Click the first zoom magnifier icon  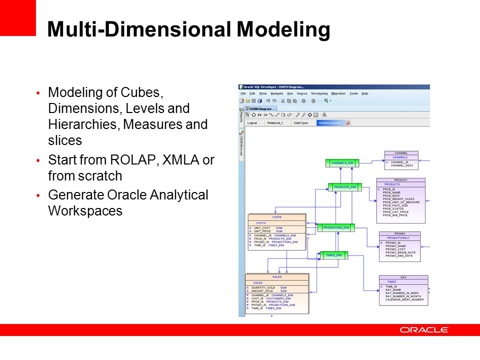(x=298, y=115)
